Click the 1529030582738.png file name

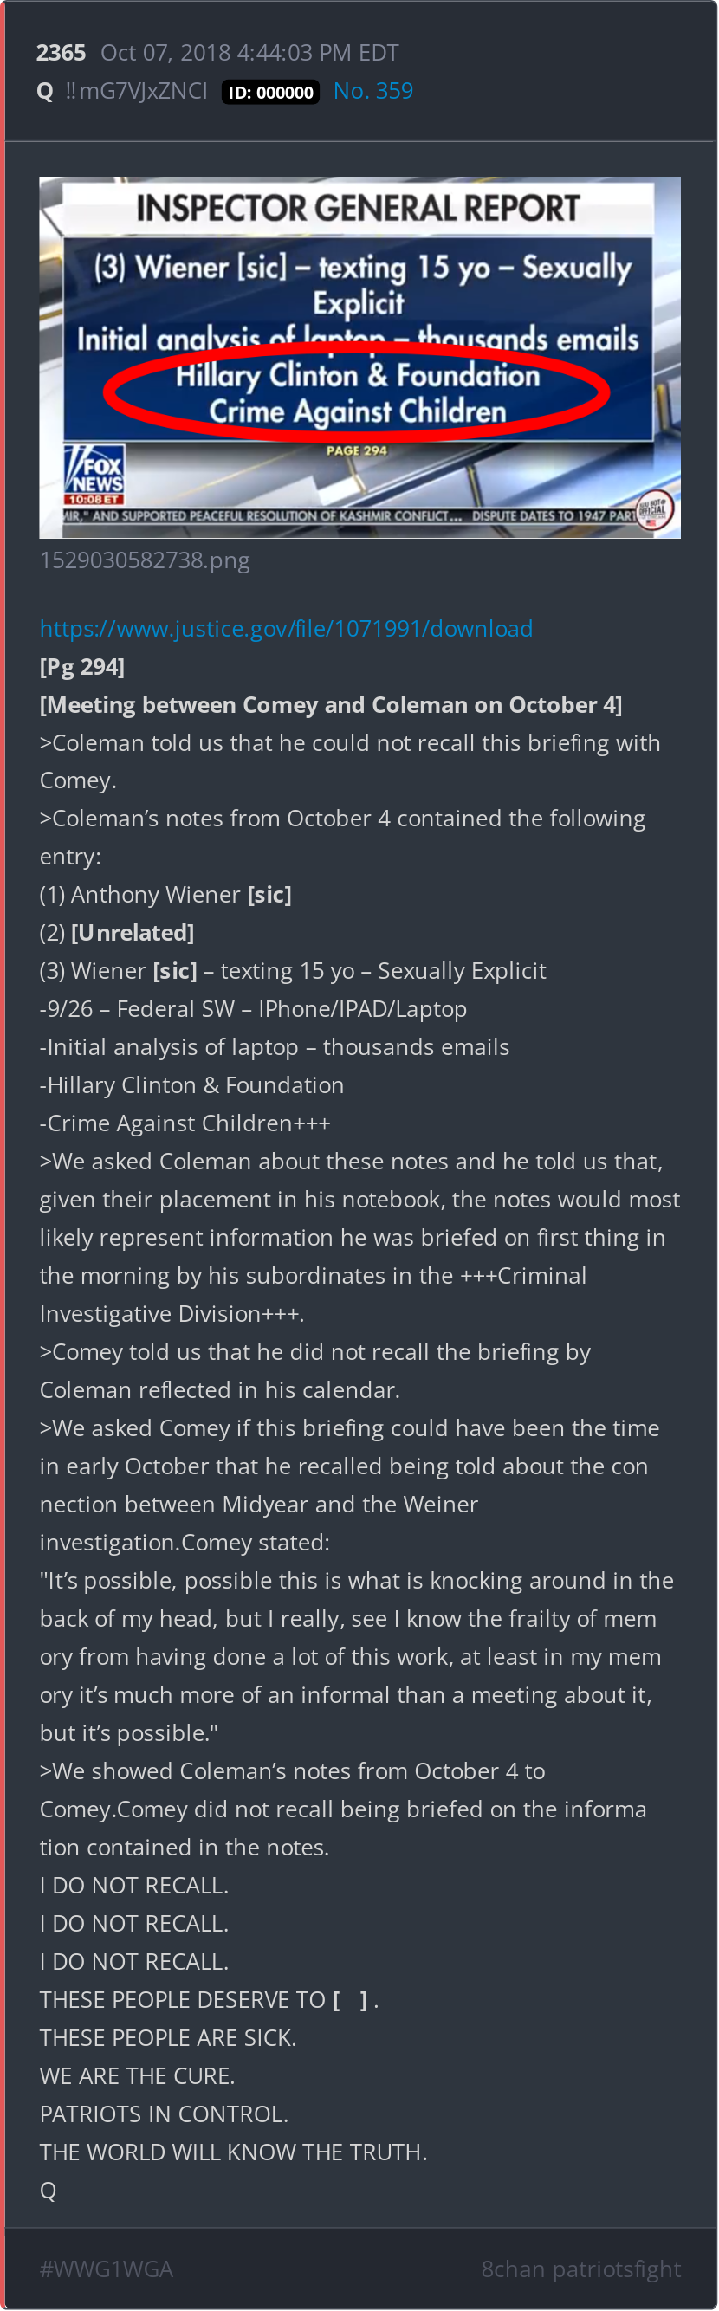tap(145, 560)
